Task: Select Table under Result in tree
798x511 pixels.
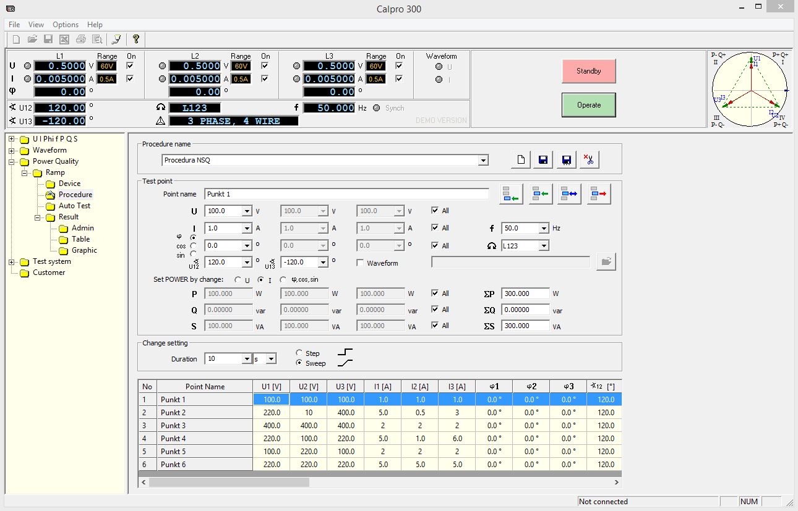Action: (x=80, y=239)
